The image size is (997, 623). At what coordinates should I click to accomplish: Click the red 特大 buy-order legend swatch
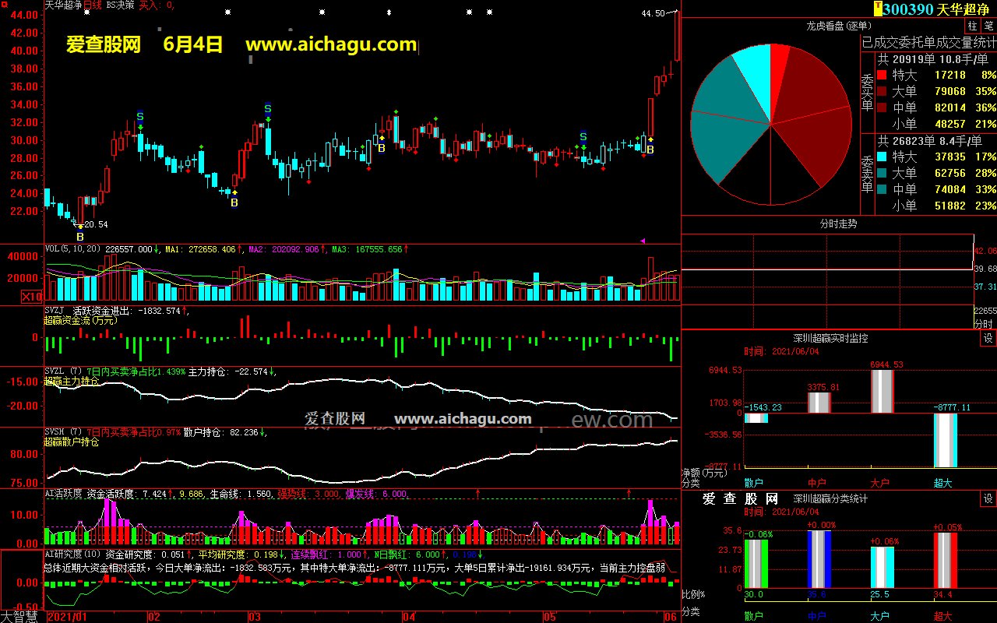tap(882, 76)
